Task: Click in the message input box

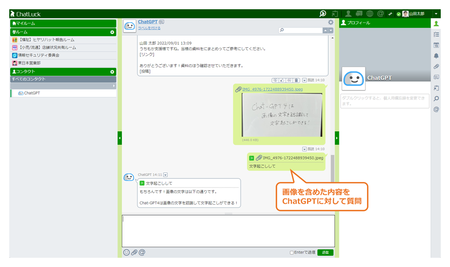Action: coord(228,231)
